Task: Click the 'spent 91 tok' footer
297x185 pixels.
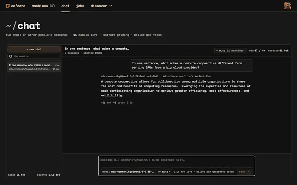Action: pyautogui.click(x=17, y=175)
